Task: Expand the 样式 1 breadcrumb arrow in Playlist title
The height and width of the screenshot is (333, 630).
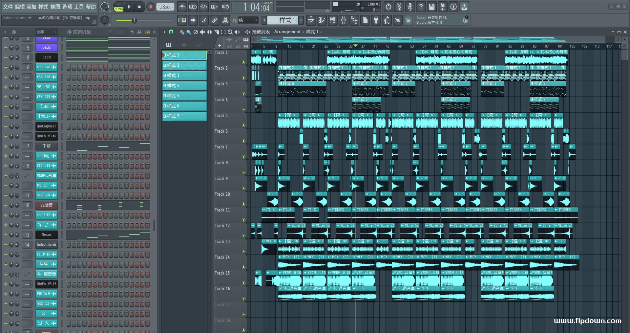Action: pyautogui.click(x=321, y=32)
